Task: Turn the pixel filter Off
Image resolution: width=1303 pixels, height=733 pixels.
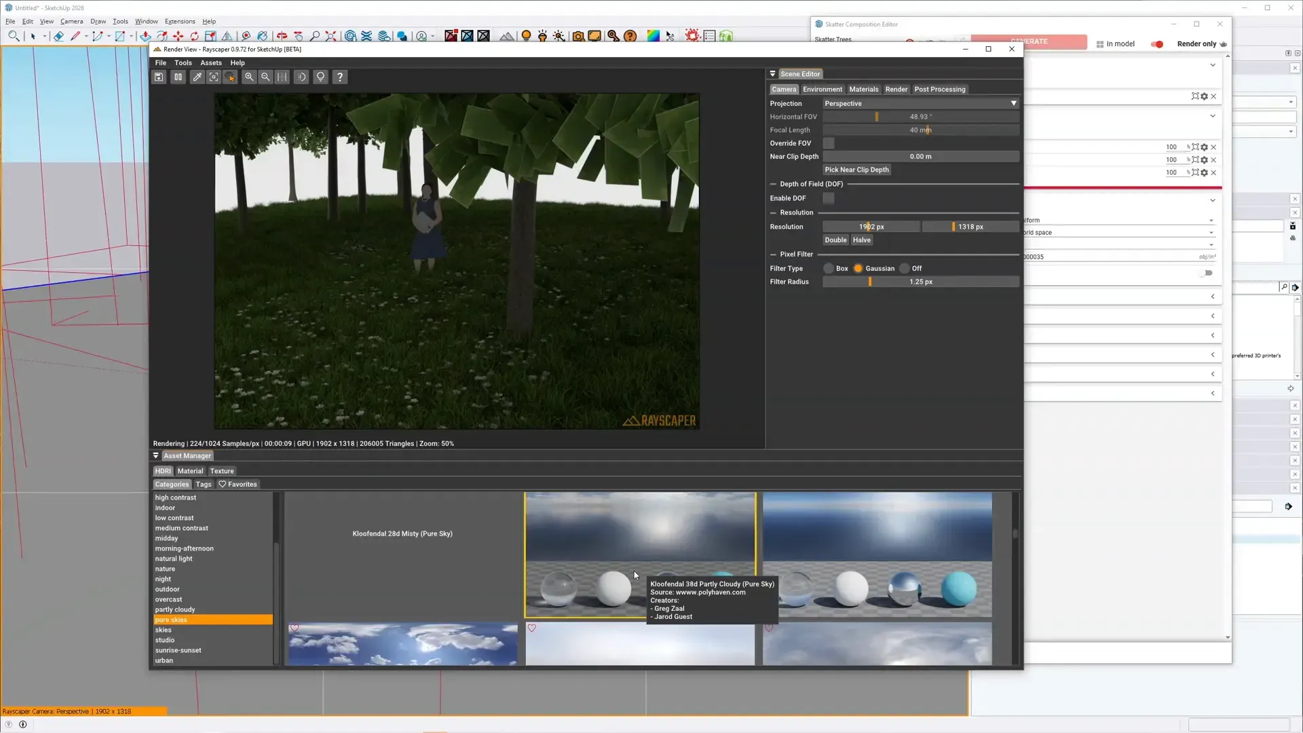Action: click(x=904, y=269)
